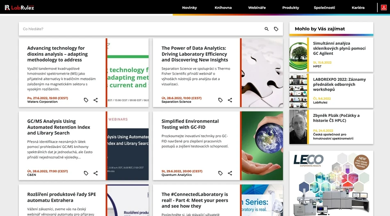Open the Knihovna menu
Viewport: 390px width, 216px height.
(x=223, y=8)
